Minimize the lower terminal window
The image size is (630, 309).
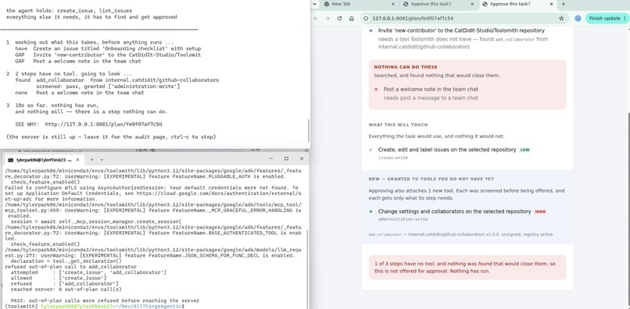(x=271, y=159)
